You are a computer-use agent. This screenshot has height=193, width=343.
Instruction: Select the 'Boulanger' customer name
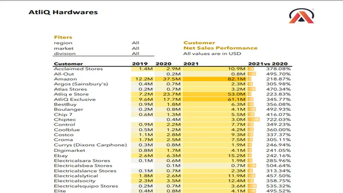click(69, 110)
